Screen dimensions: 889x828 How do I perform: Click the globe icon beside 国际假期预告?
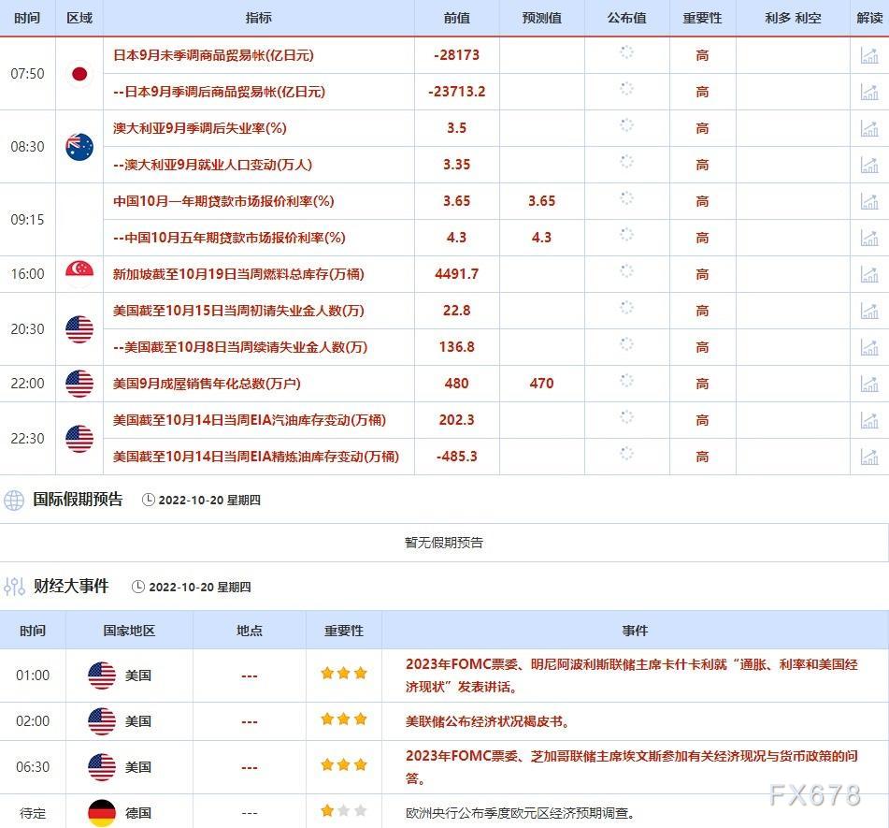[x=14, y=500]
